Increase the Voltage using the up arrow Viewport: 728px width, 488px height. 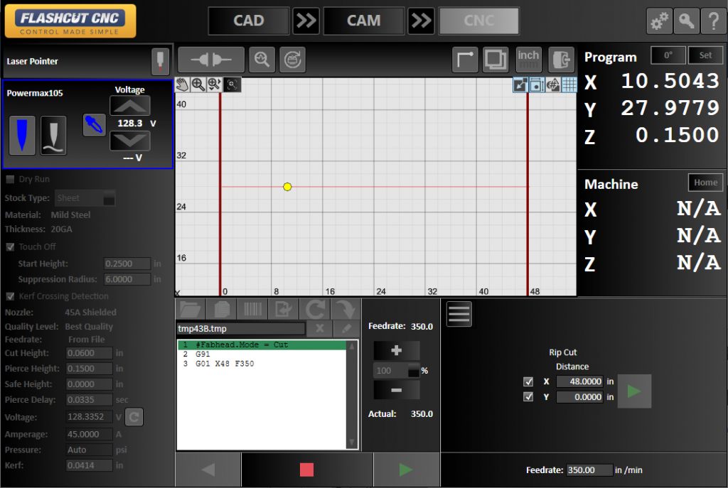tap(129, 105)
